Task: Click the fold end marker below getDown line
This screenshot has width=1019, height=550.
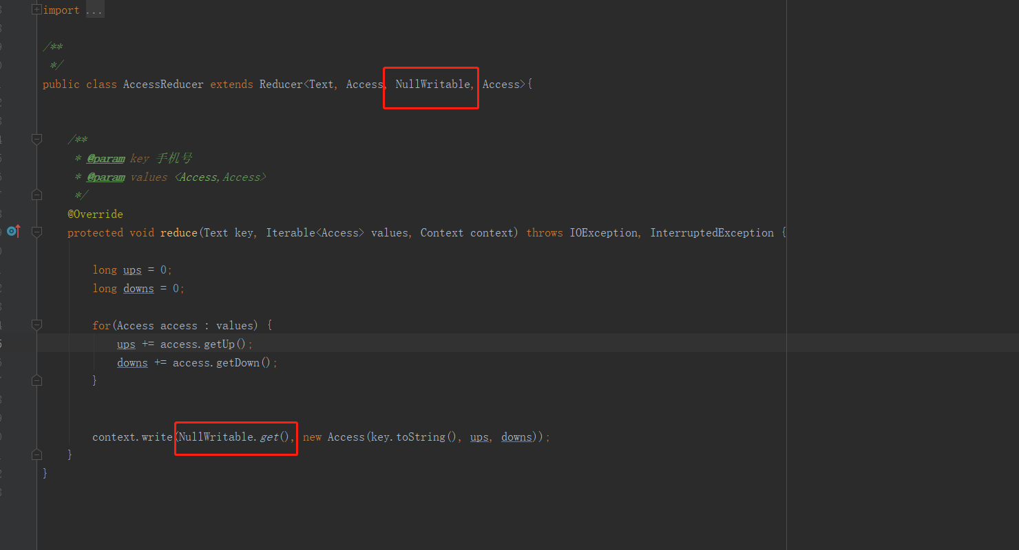Action: pyautogui.click(x=36, y=380)
